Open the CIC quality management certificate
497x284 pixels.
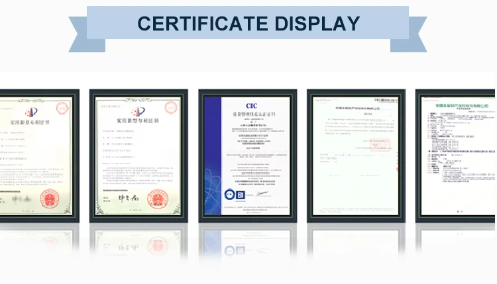[248, 156]
